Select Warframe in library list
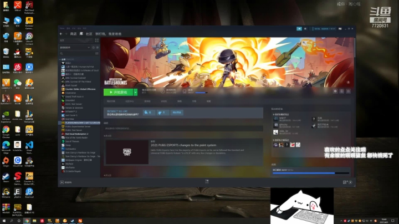The height and width of the screenshot is (224, 399). tap(68, 167)
